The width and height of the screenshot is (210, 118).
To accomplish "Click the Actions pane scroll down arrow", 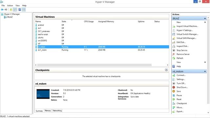I will click(208, 112).
